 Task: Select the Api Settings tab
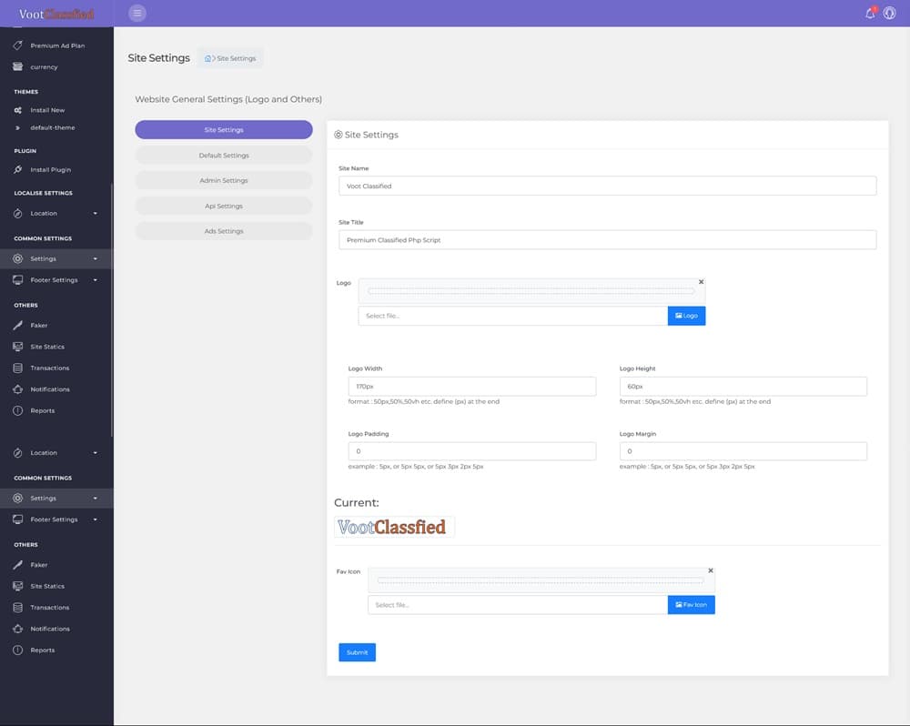(224, 207)
